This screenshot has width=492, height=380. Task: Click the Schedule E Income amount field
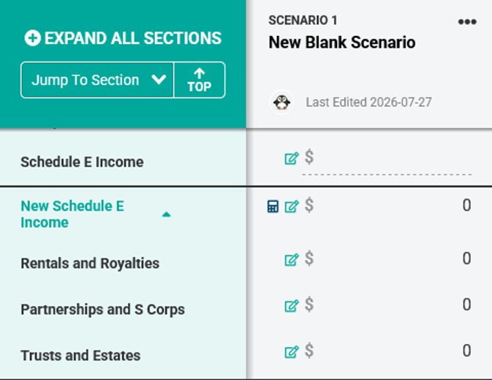point(387,160)
